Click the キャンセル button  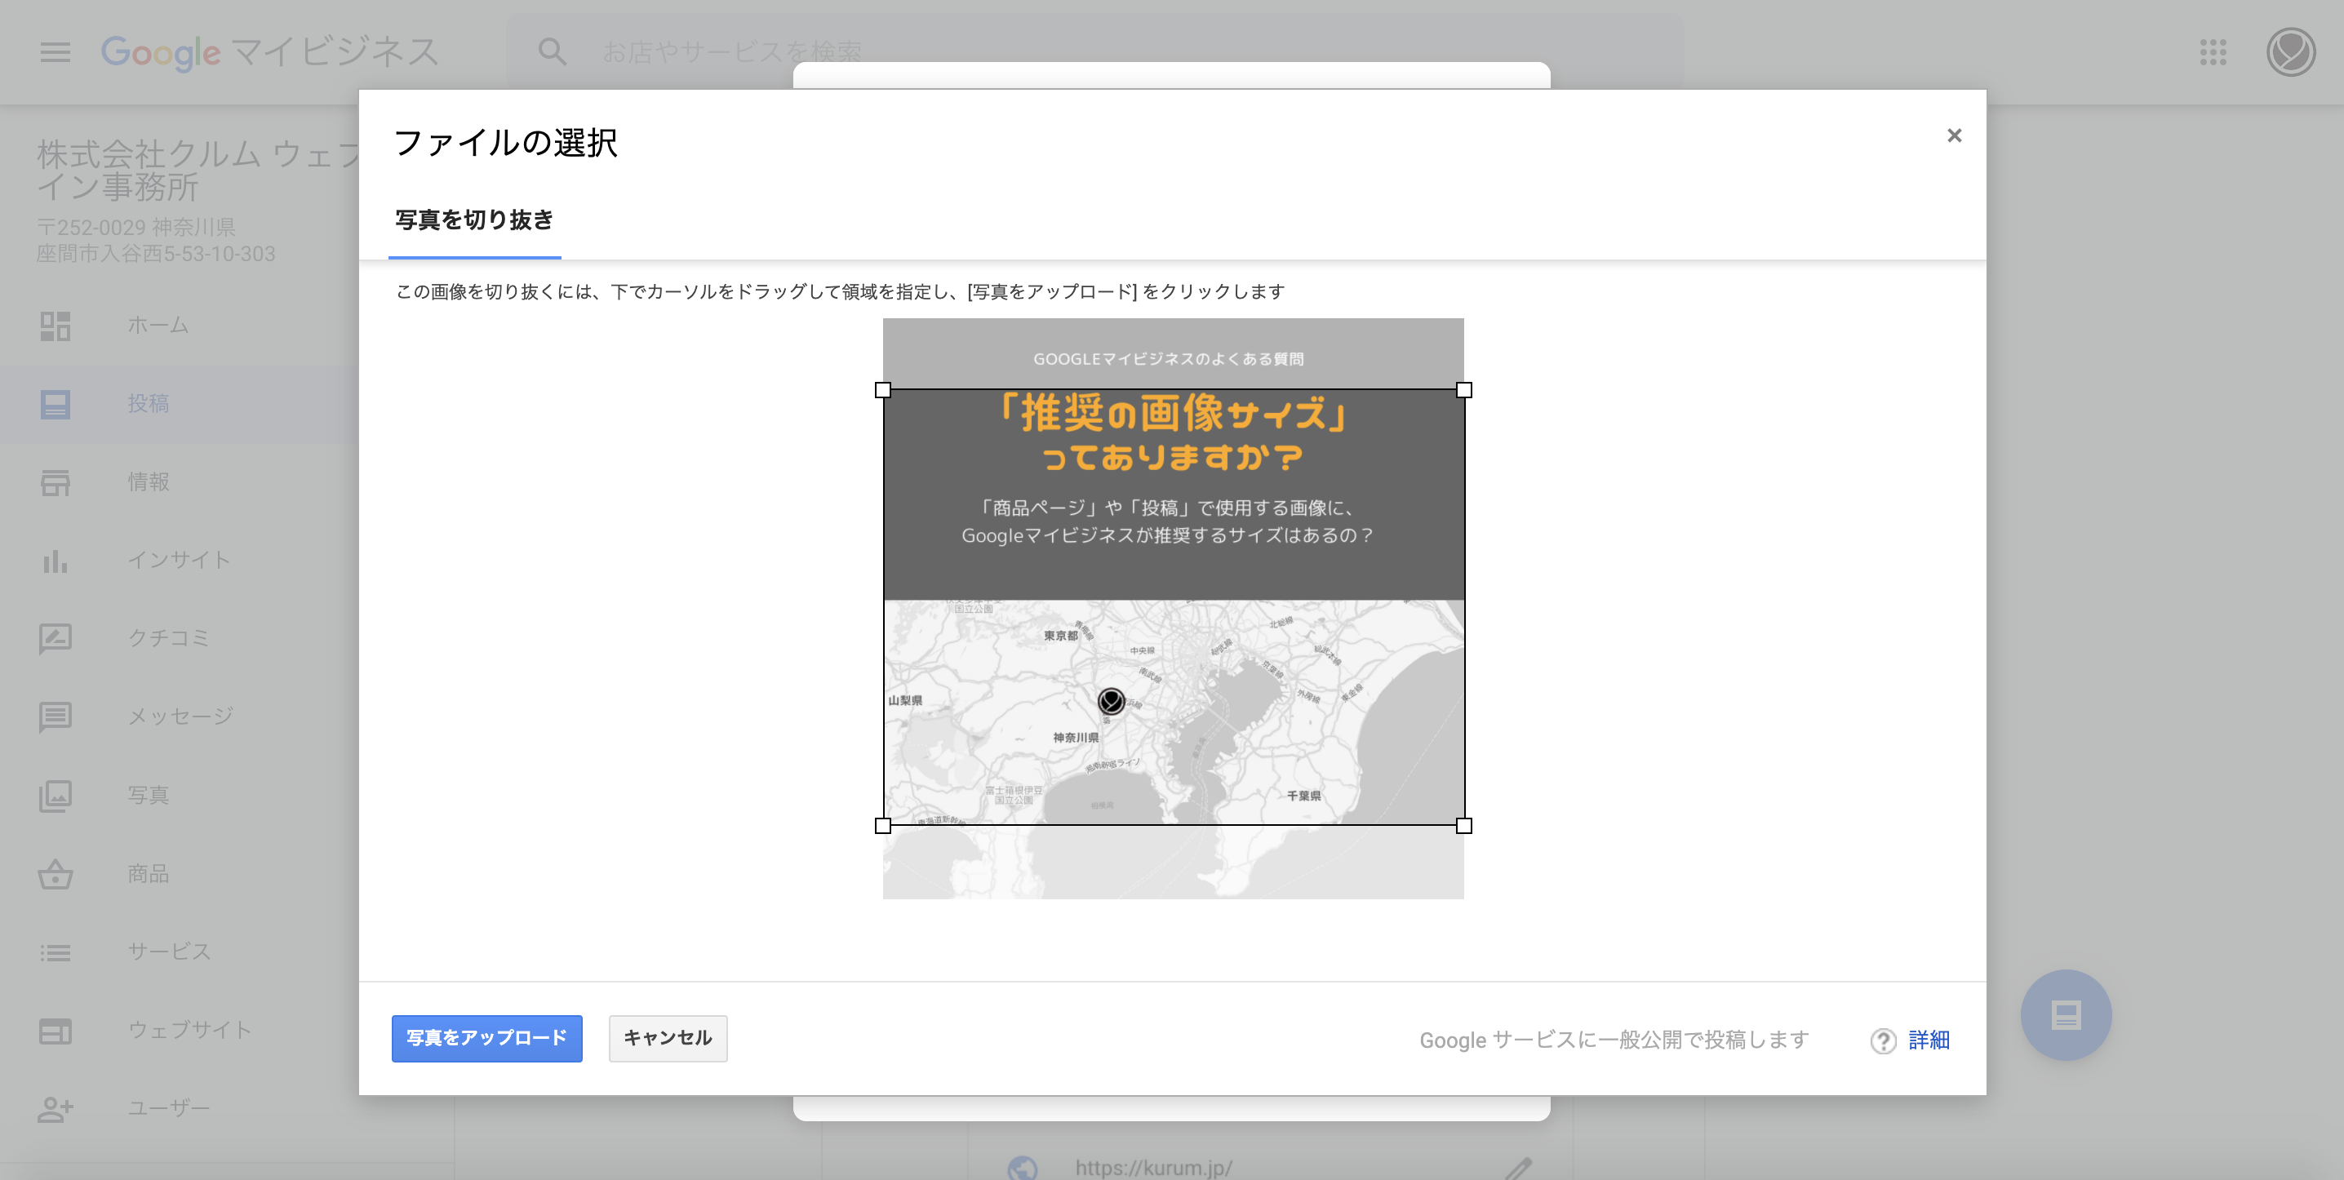667,1038
